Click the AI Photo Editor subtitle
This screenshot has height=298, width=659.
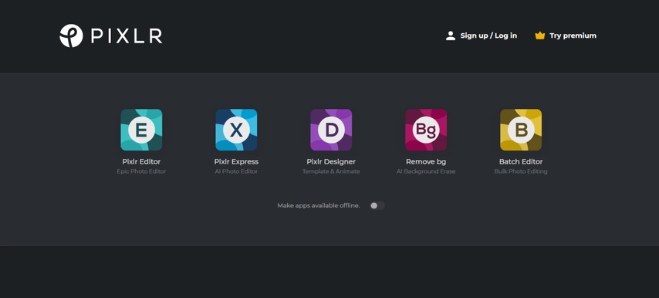[x=236, y=171]
